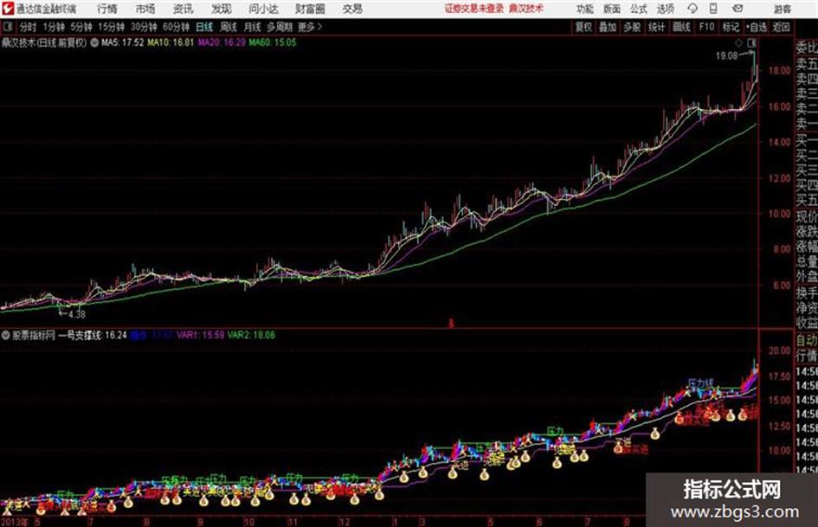Toggle the side panel icon at chart top-right
This screenshot has width=818, height=527.
point(751,42)
